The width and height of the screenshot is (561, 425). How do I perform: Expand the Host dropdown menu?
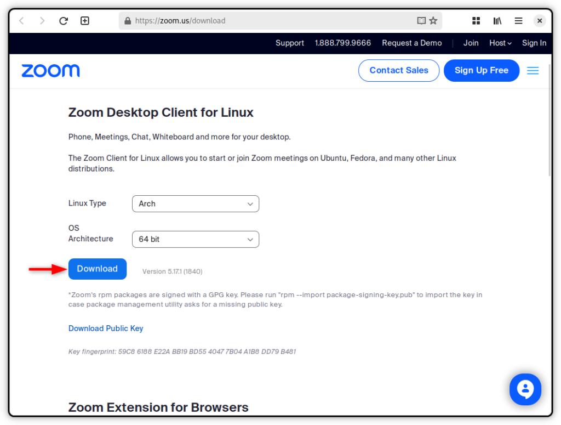[x=500, y=43]
